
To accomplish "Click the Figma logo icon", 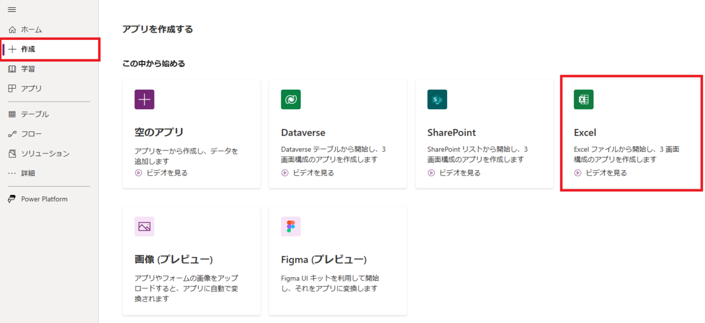I will coord(291,226).
